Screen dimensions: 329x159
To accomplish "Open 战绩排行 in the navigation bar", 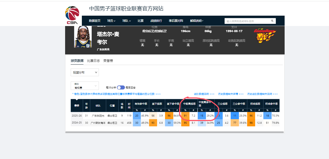I will point(156,21).
